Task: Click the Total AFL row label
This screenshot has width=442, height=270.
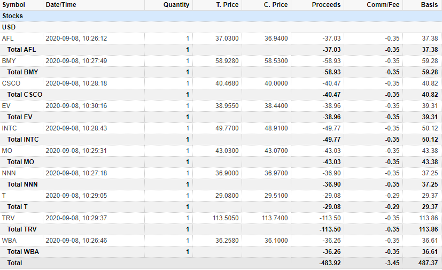Action: [21, 50]
